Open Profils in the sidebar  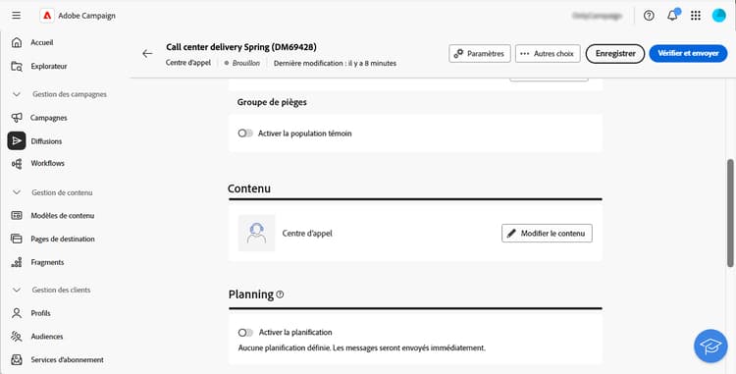41,313
